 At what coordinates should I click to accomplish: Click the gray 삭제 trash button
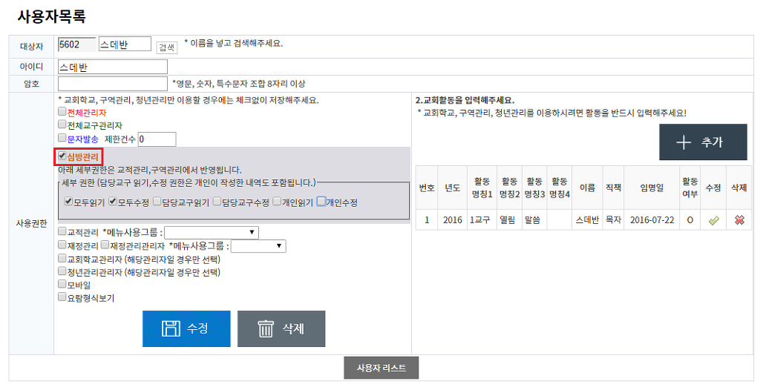tap(281, 328)
